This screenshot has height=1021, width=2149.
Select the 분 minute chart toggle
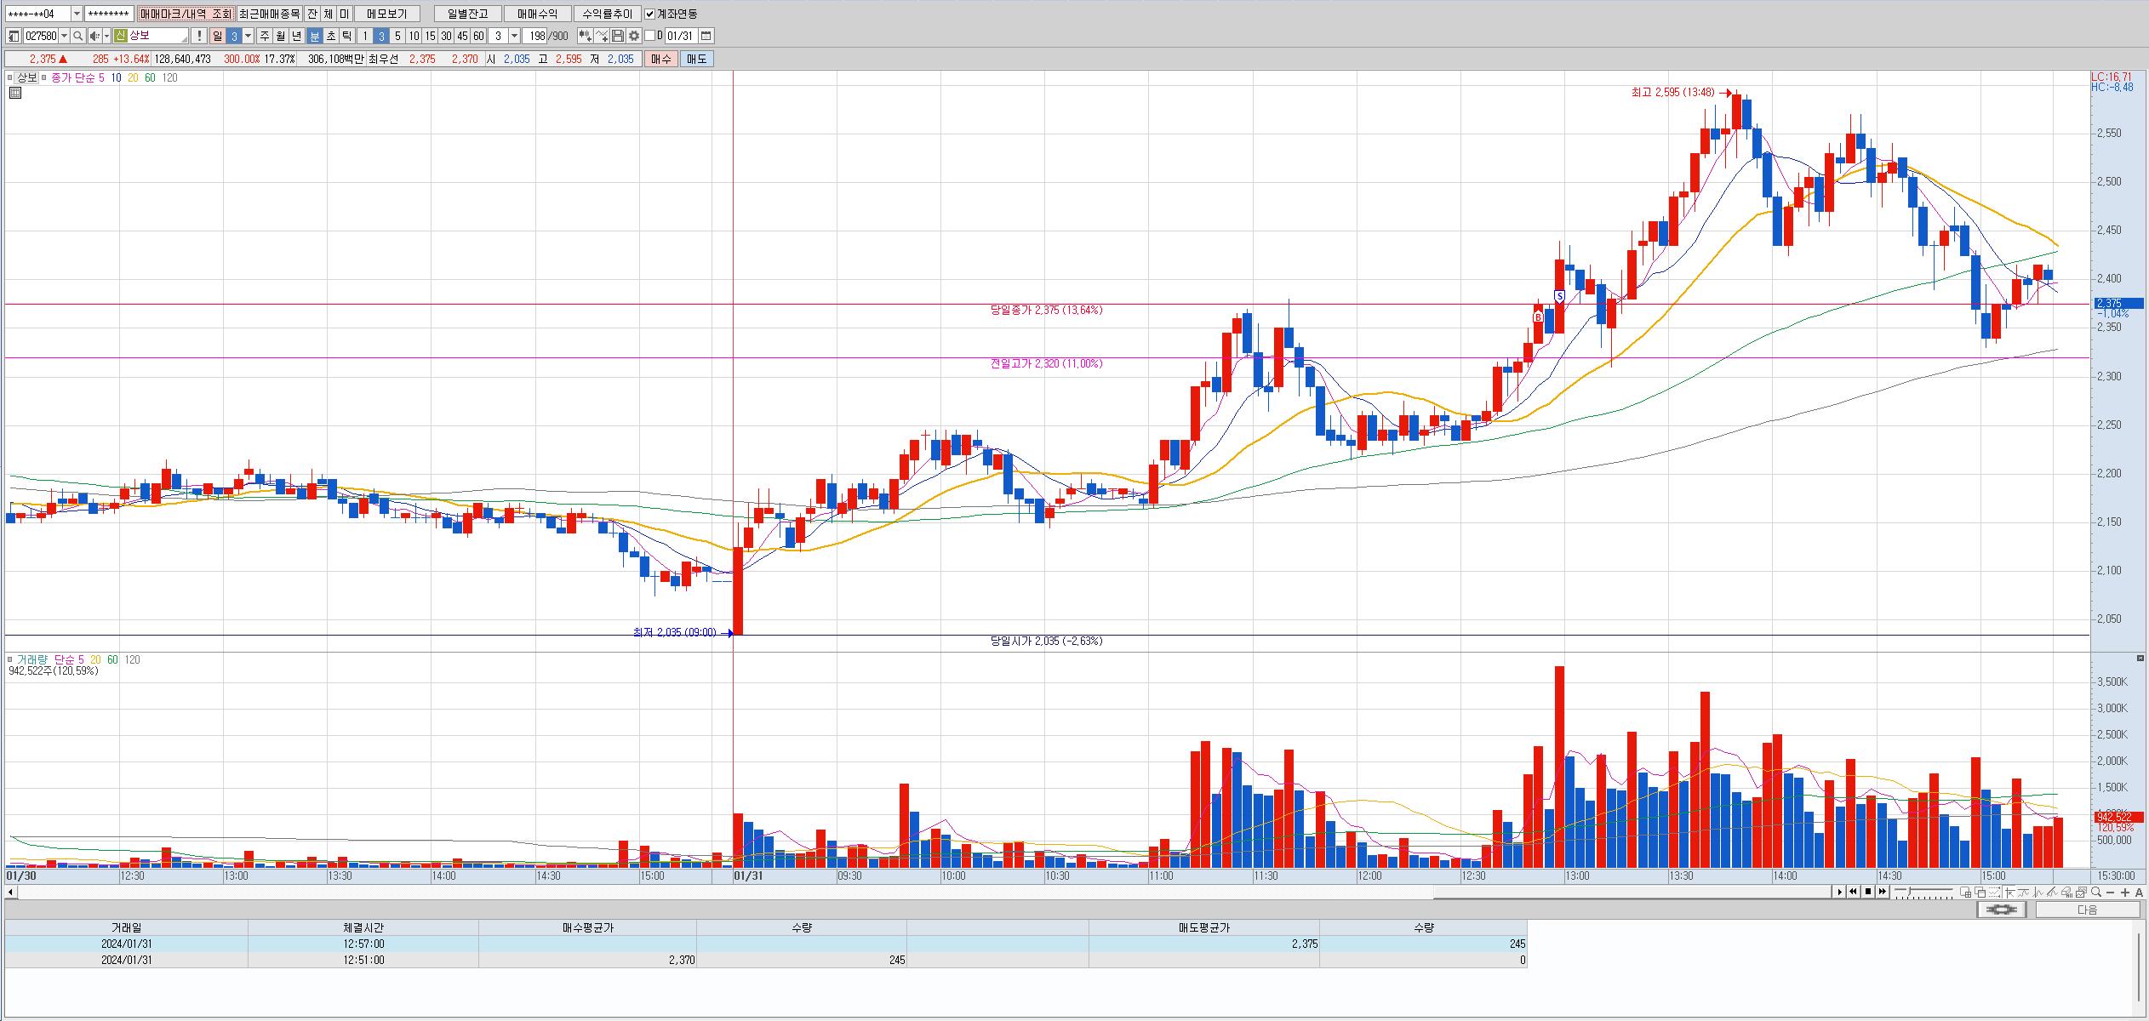tap(315, 36)
